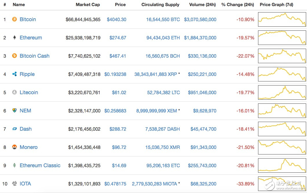This screenshot has width=307, height=193.
Task: Click the Dash logo icon
Action: click(x=14, y=129)
